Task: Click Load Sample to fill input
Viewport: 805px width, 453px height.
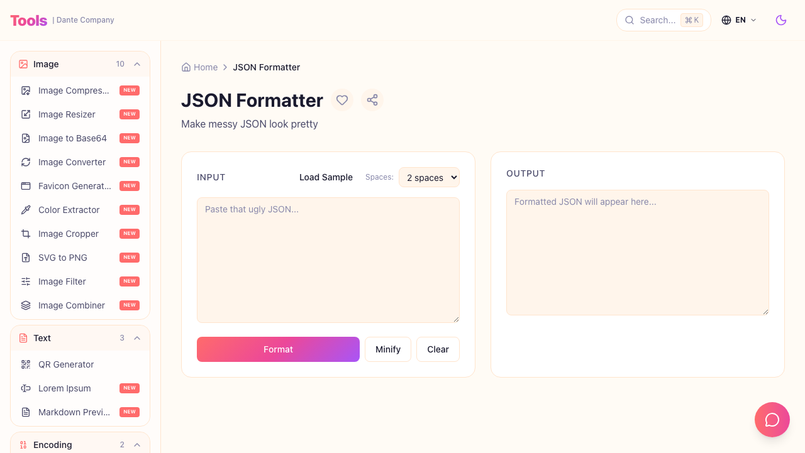Action: tap(326, 177)
